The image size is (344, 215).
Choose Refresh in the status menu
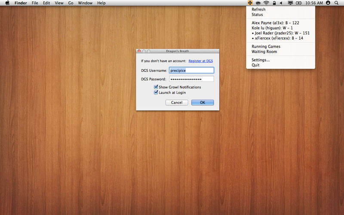(x=258, y=9)
